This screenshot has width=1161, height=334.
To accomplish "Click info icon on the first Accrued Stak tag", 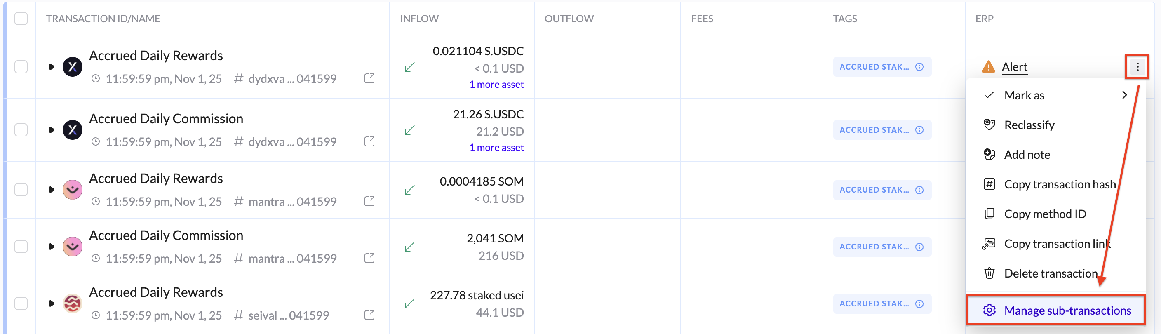I will 919,67.
